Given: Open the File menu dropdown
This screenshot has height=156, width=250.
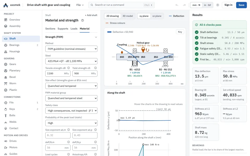Looking at the screenshot, I should (x=80, y=5).
